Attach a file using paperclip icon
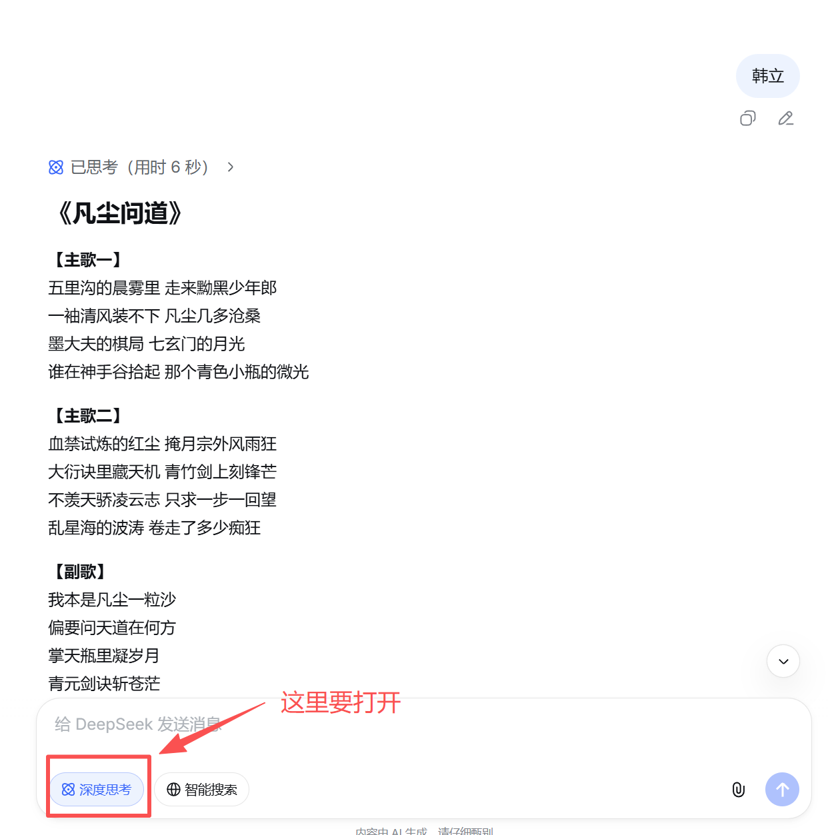 (x=739, y=790)
